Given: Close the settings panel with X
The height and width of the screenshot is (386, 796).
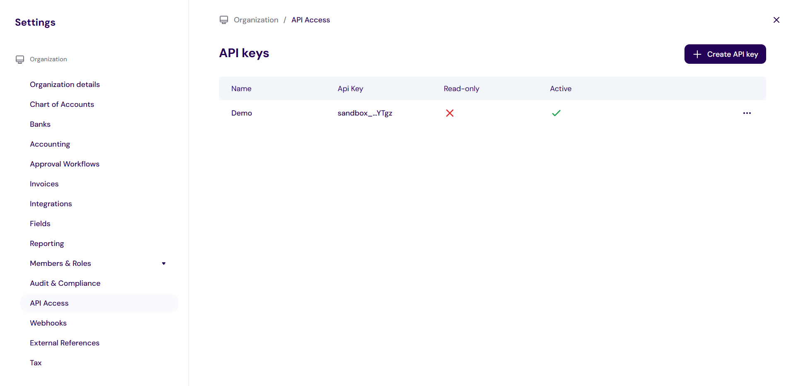Looking at the screenshot, I should pos(776,20).
